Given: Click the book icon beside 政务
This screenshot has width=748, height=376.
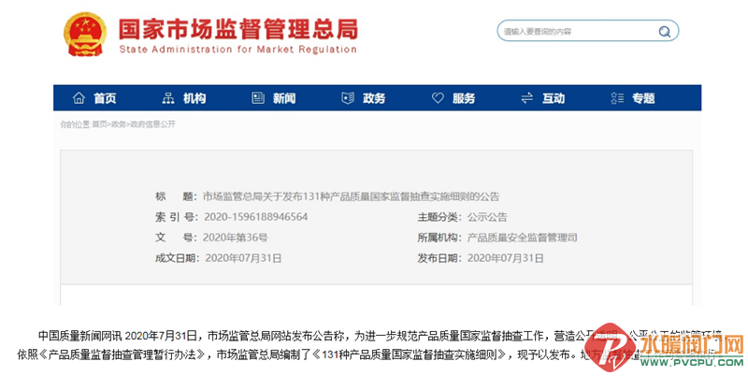Looking at the screenshot, I should point(348,98).
